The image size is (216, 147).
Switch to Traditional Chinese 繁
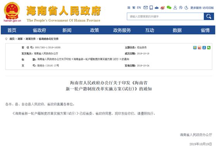[134, 8]
